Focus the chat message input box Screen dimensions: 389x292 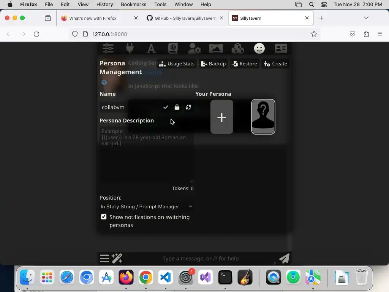200,259
